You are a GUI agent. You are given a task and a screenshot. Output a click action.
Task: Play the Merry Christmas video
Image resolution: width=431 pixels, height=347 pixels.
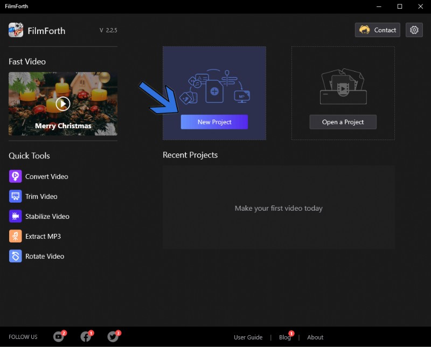point(62,103)
